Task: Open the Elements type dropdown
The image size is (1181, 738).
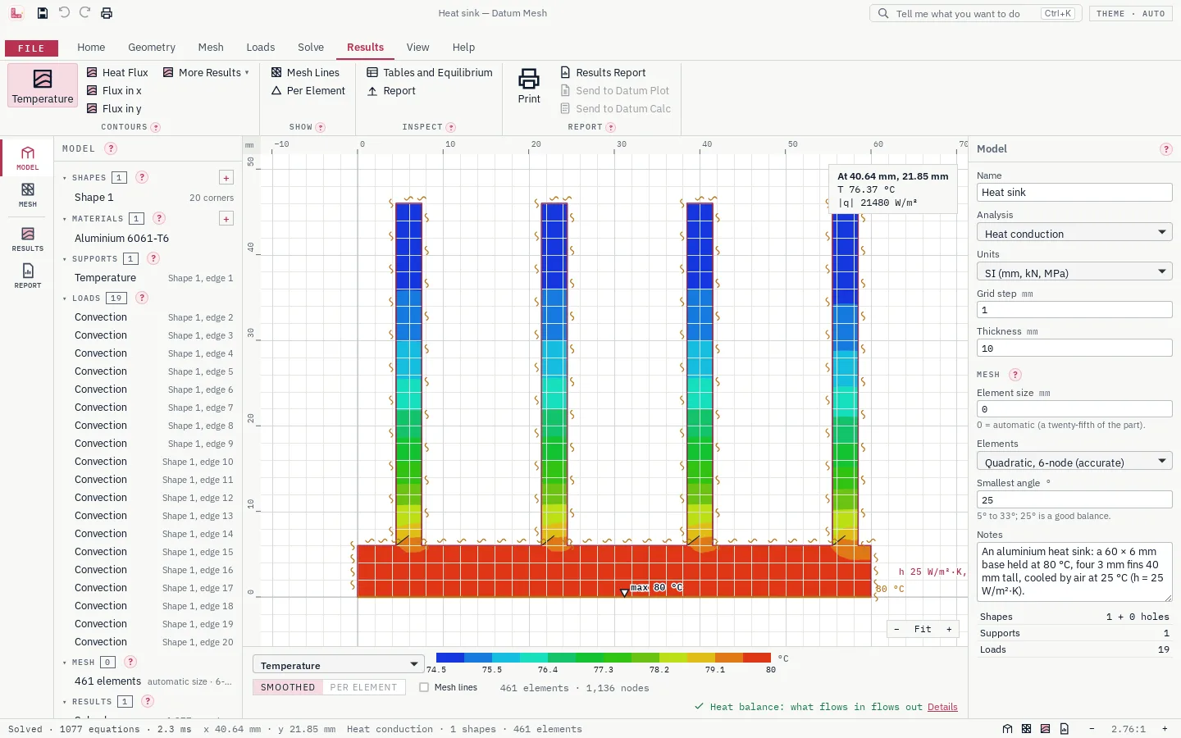Action: (1074, 462)
